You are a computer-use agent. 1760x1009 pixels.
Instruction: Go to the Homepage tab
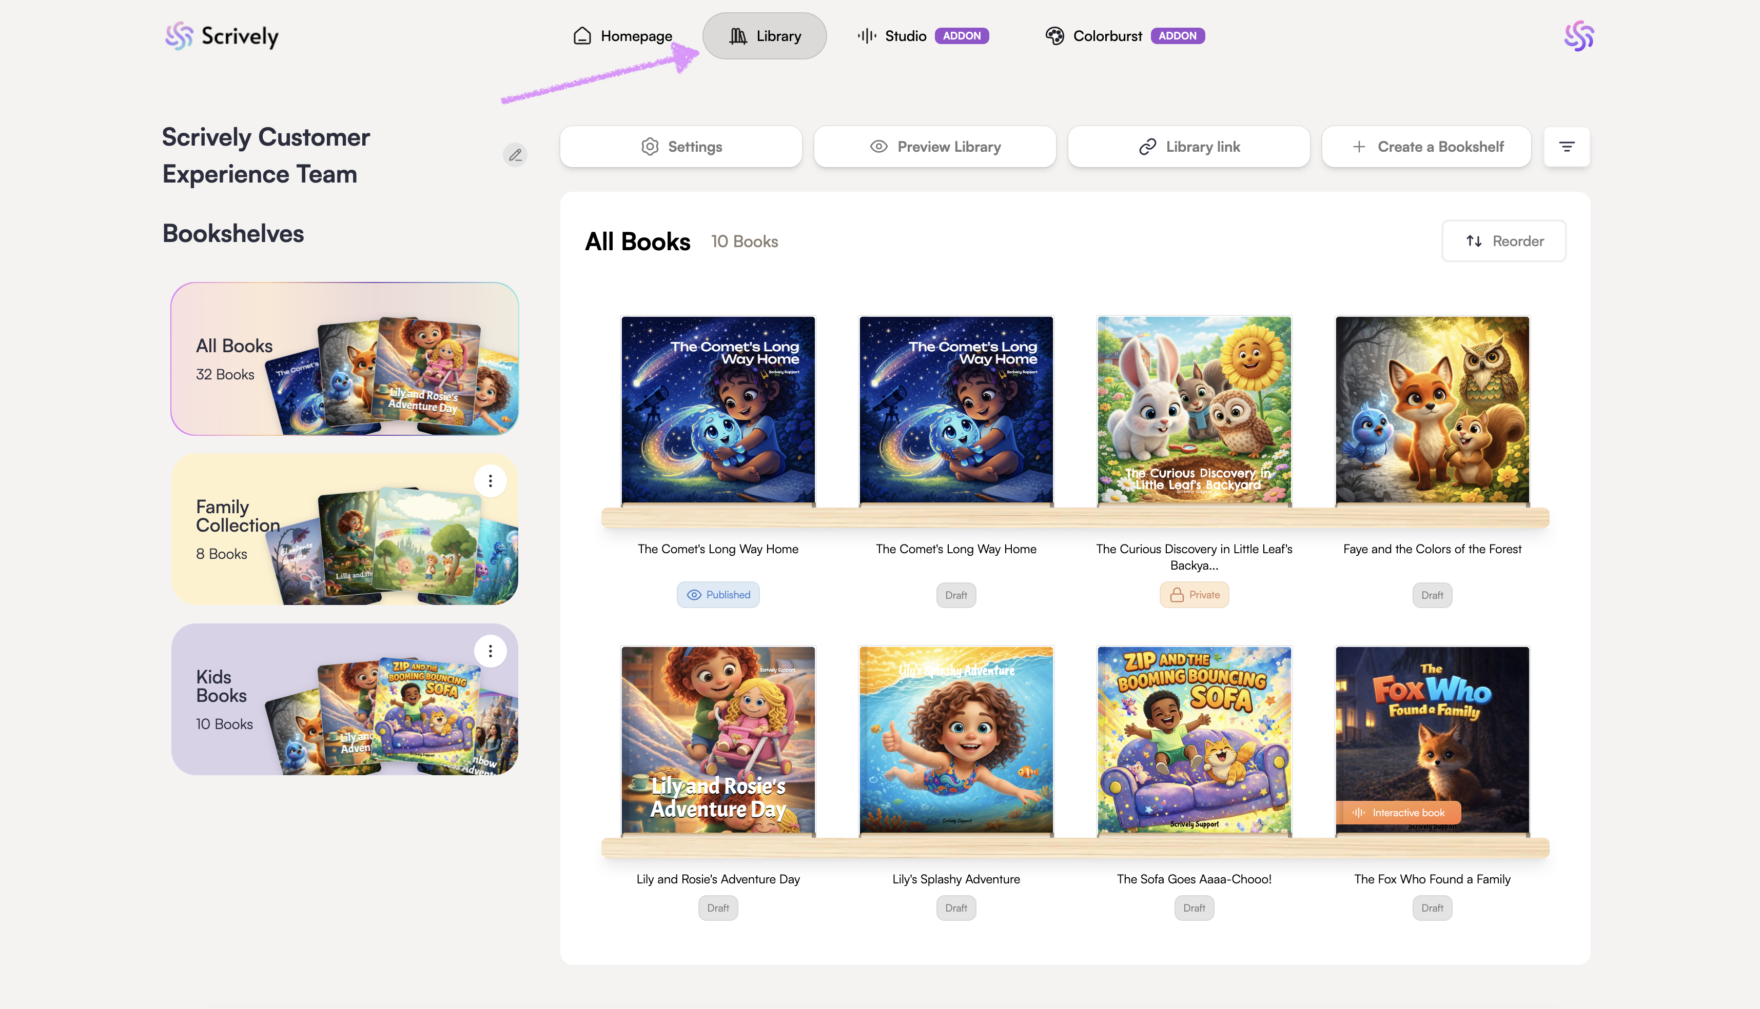622,36
